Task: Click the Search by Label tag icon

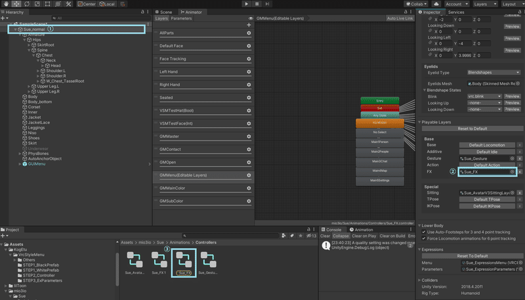Action: pos(292,236)
